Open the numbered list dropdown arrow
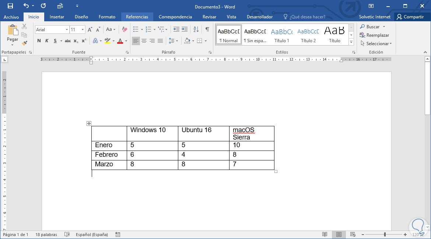Screen dimensions: 431x239 (154, 30)
